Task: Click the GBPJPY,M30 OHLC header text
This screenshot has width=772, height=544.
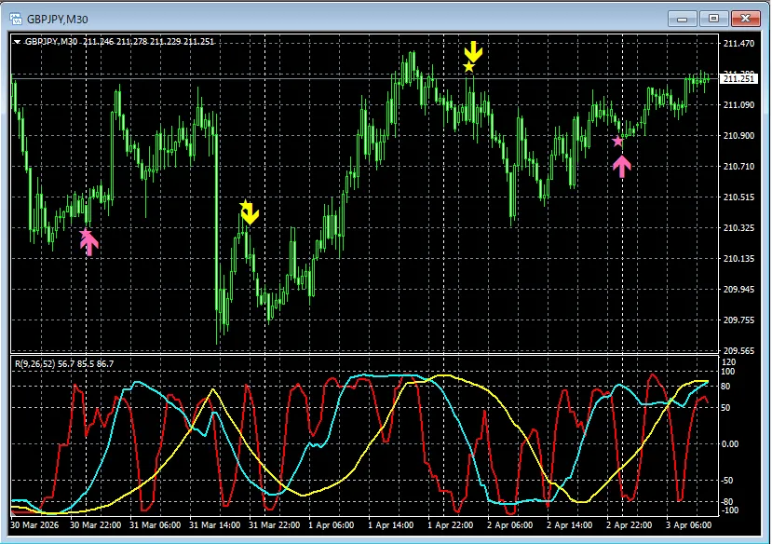Action: point(119,42)
